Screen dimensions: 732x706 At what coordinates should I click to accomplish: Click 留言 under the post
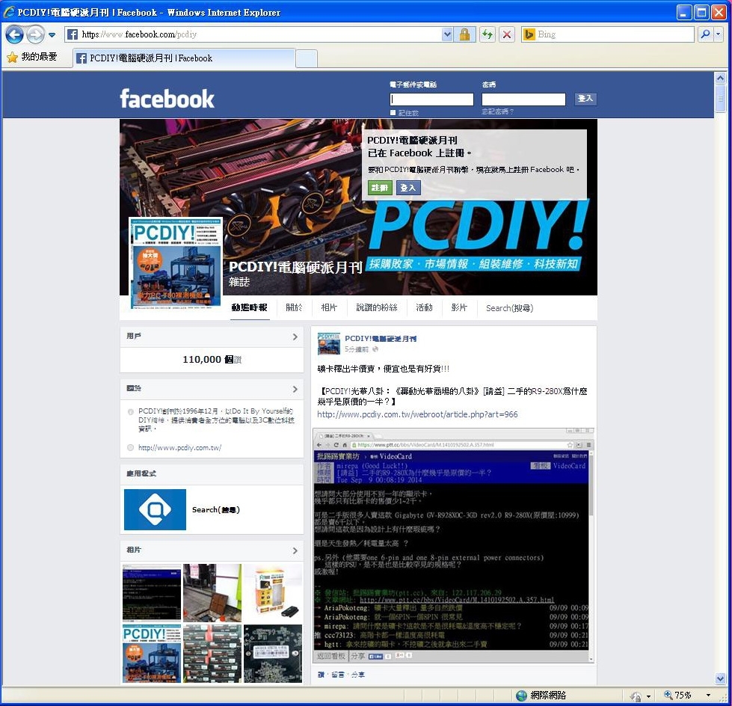coord(337,675)
